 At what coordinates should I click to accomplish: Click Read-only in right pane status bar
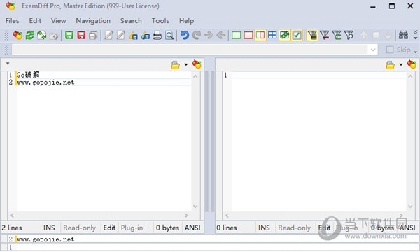click(x=295, y=227)
